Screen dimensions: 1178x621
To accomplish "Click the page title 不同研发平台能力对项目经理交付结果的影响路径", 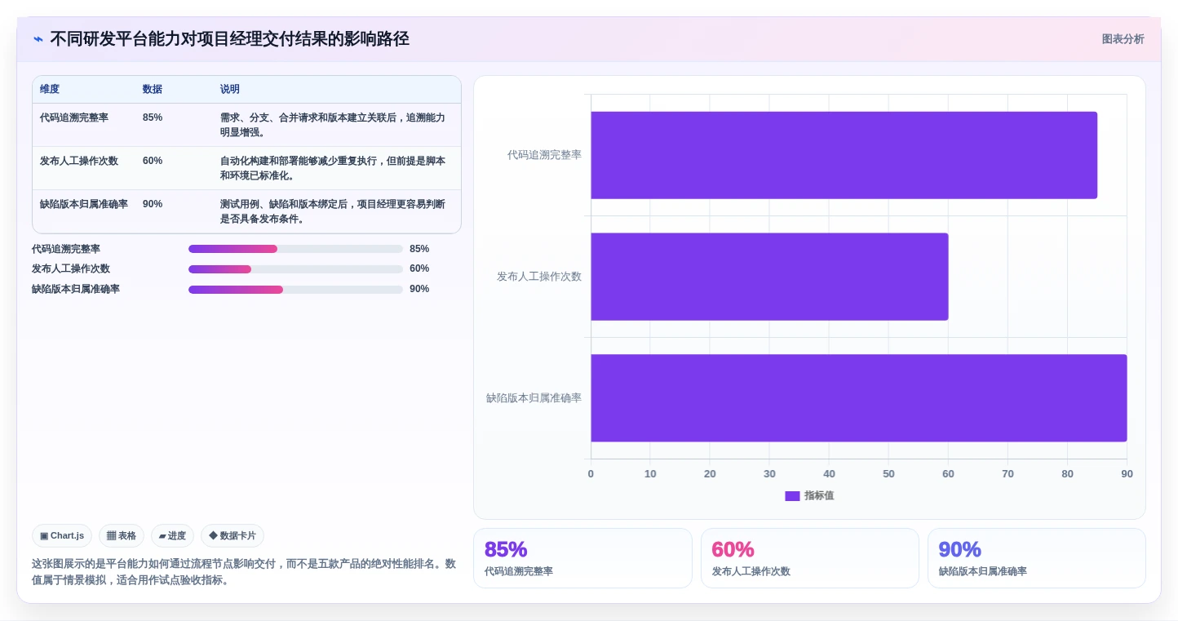I will pyautogui.click(x=229, y=38).
